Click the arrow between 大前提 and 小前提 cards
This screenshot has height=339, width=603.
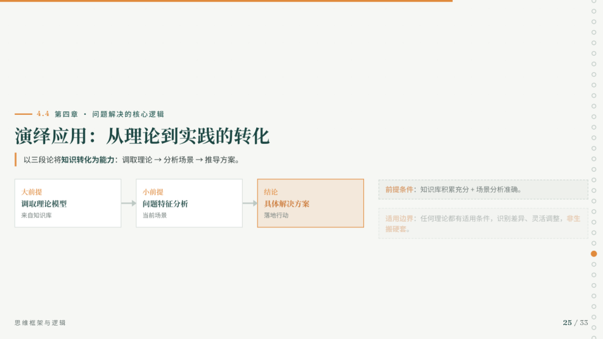(128, 203)
